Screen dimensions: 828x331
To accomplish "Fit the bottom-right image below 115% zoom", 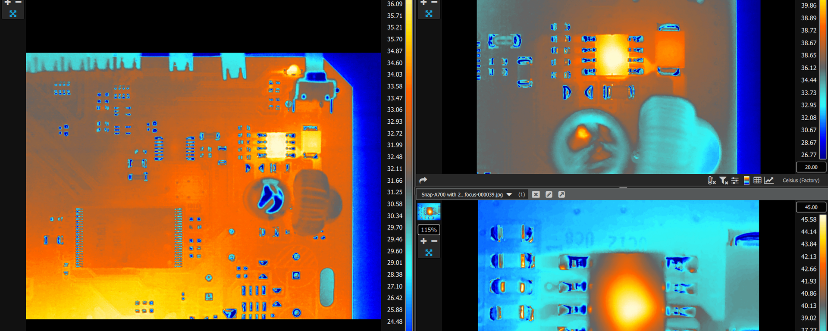I will pyautogui.click(x=429, y=253).
